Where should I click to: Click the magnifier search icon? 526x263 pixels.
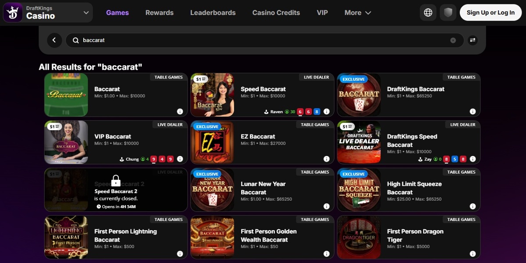pyautogui.click(x=75, y=40)
